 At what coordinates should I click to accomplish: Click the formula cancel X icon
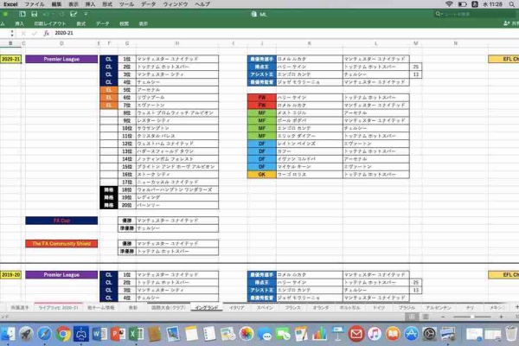pyautogui.click(x=23, y=33)
